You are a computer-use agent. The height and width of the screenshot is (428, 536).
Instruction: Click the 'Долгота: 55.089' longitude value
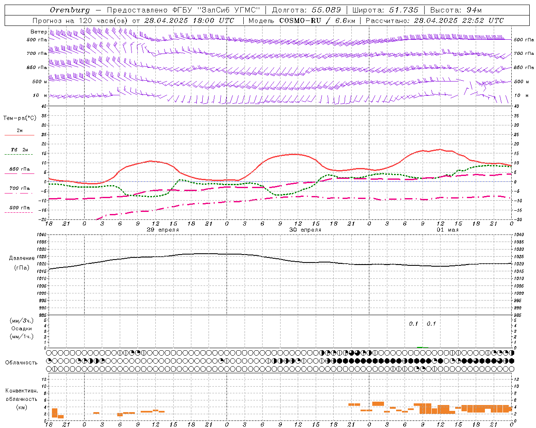307,10
